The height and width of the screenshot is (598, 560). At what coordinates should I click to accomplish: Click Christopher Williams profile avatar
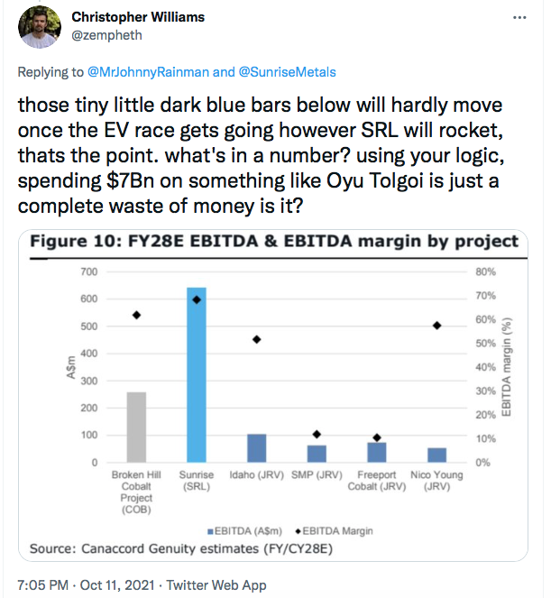[x=40, y=27]
